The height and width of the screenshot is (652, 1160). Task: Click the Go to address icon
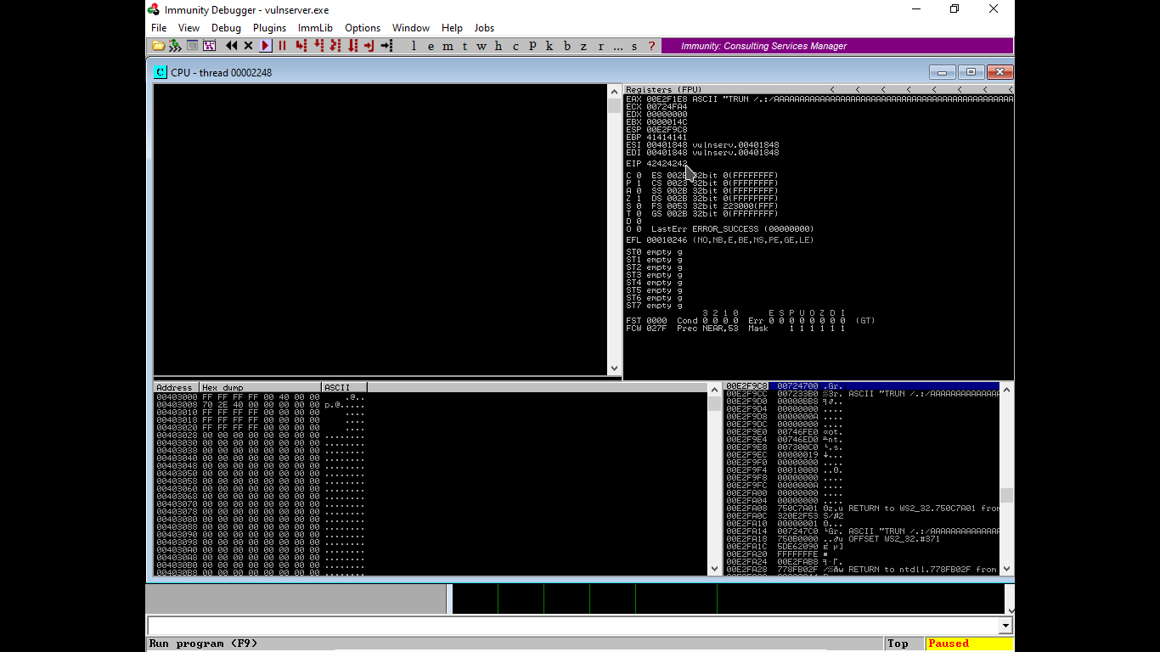(x=387, y=46)
